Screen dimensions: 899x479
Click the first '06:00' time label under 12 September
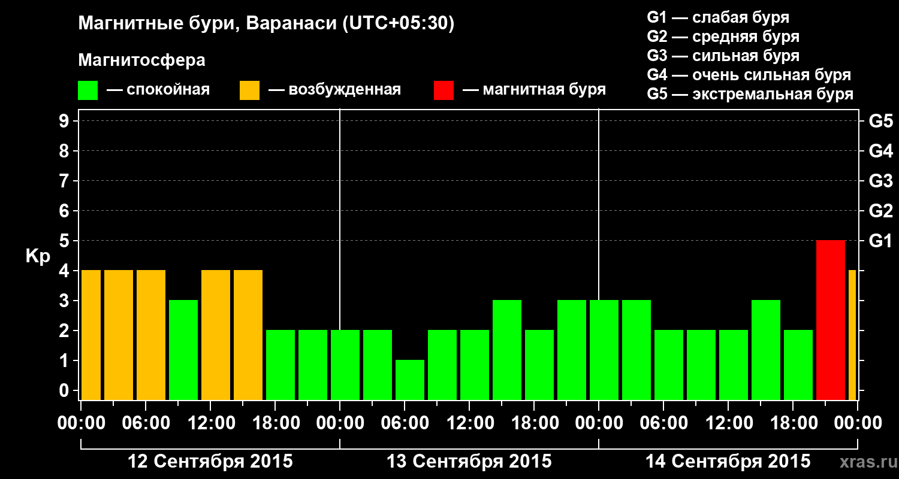point(146,423)
